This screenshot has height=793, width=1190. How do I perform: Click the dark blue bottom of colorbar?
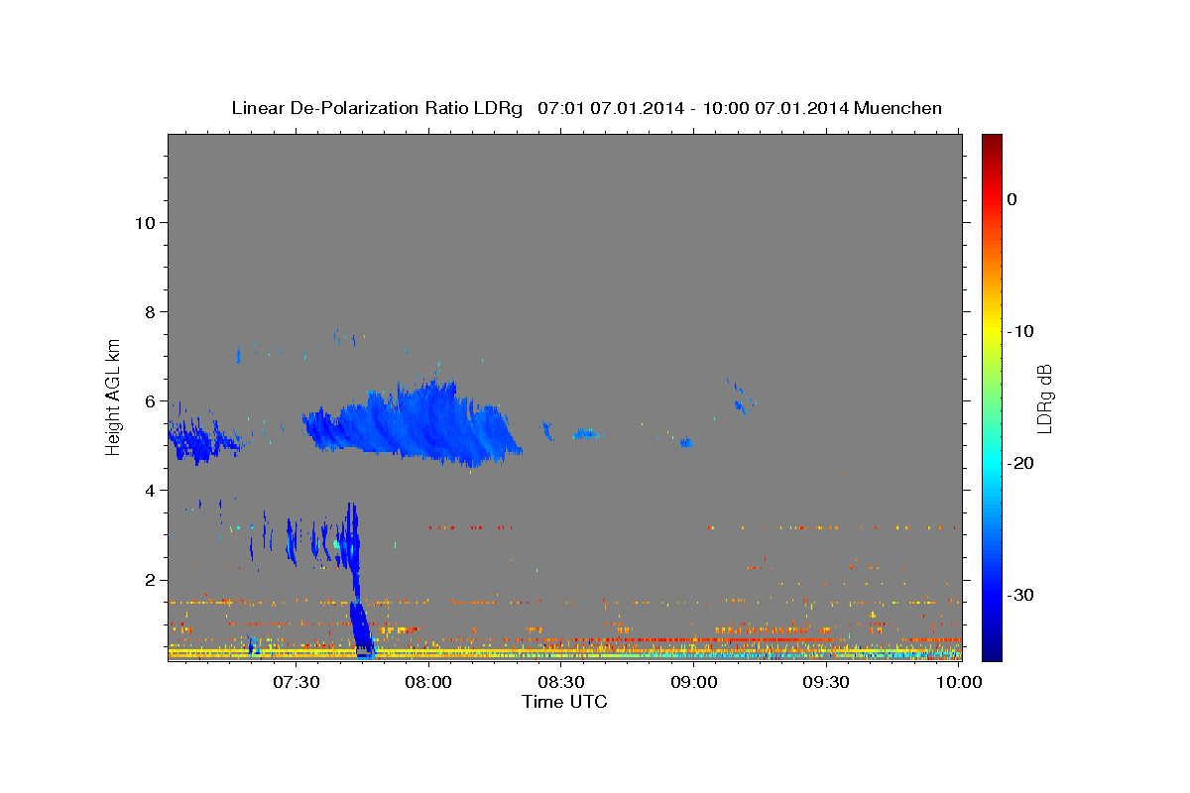992,649
